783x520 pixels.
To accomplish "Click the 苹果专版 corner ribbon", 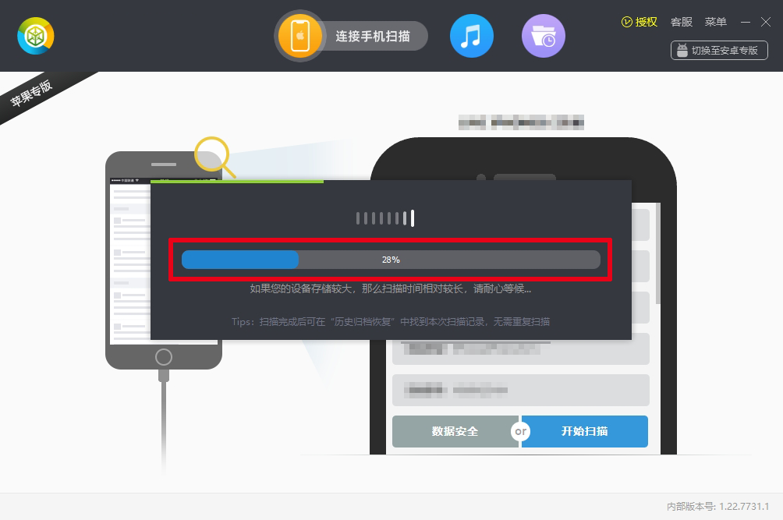I will pos(33,93).
